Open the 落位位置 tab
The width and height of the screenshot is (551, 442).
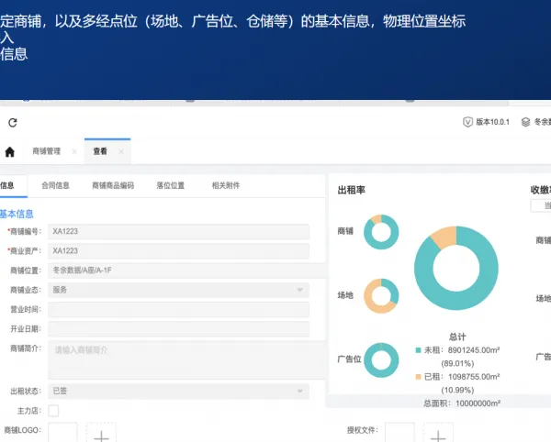171,185
